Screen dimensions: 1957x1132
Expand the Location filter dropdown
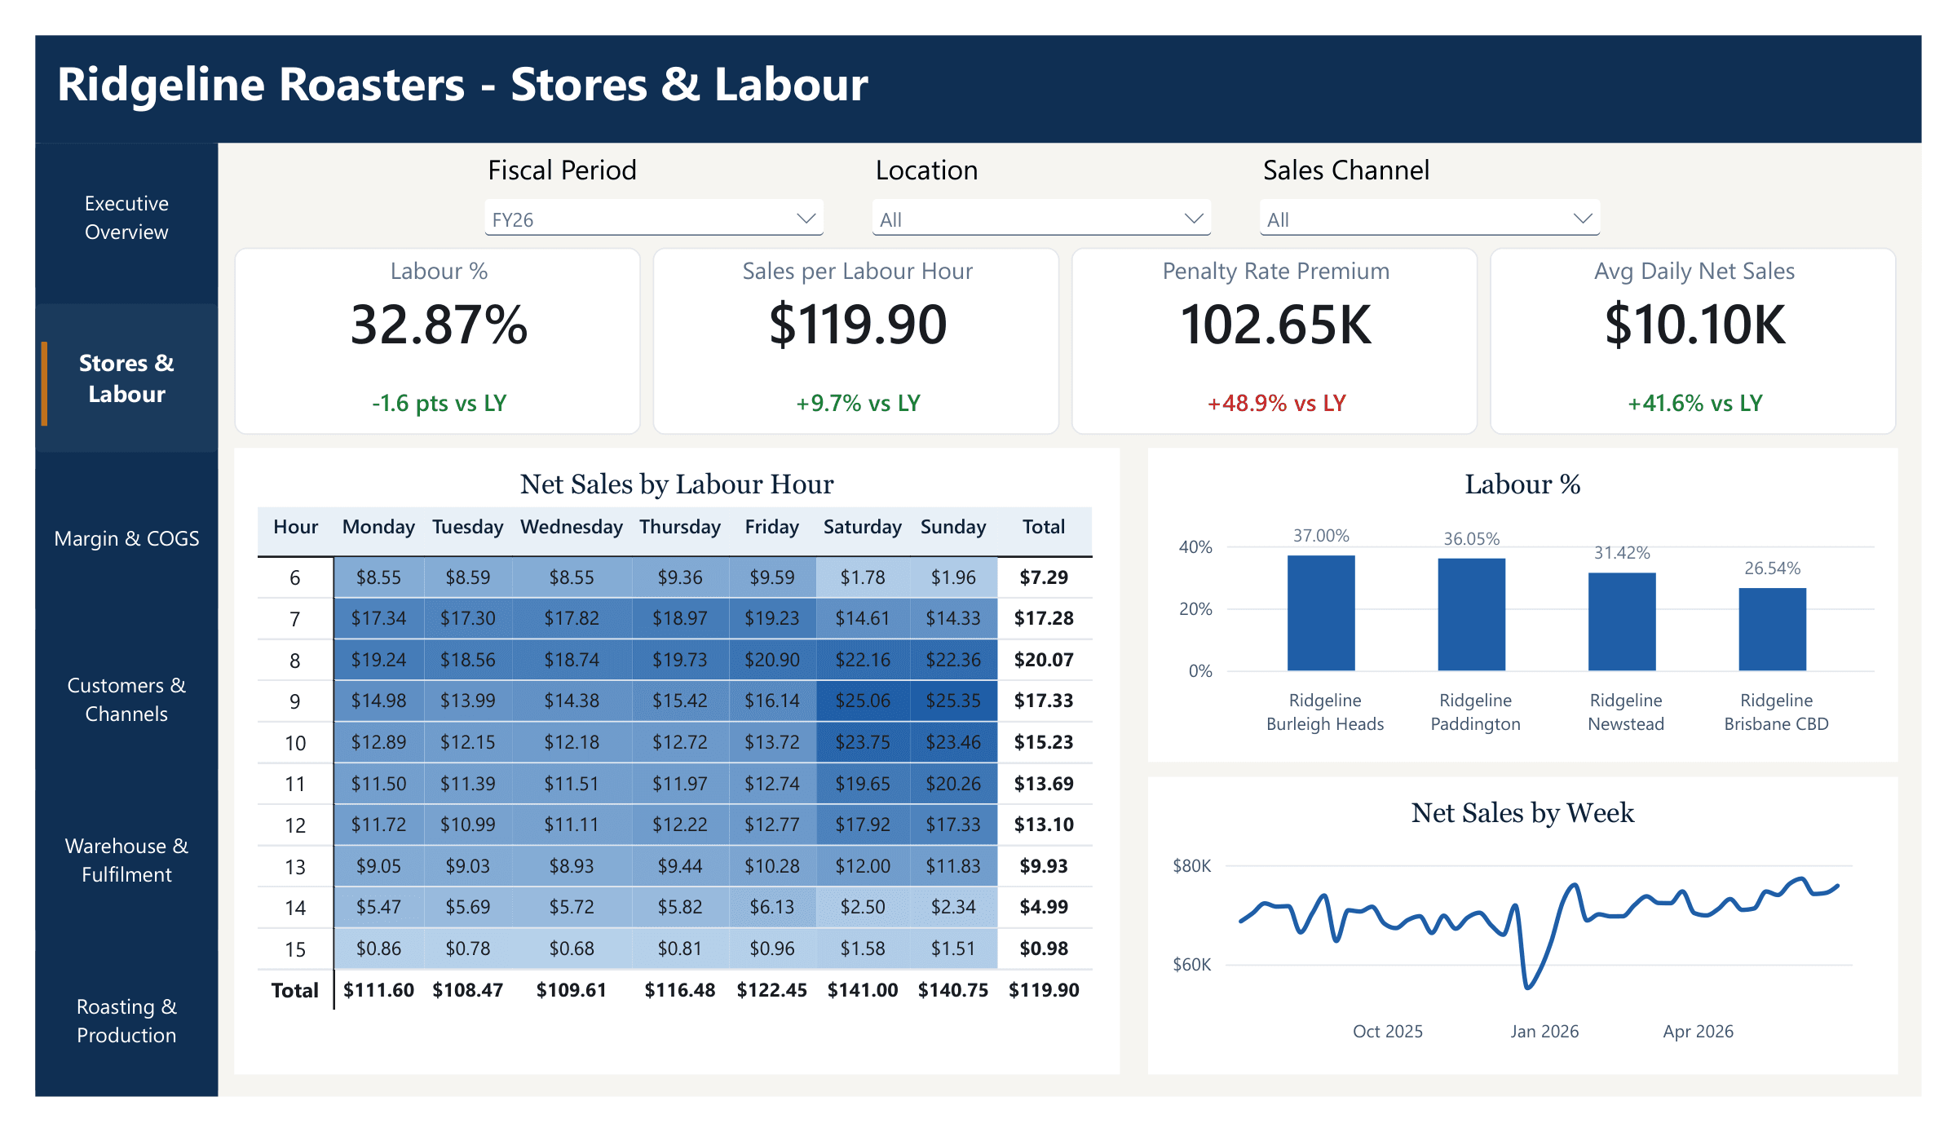(x=1041, y=219)
